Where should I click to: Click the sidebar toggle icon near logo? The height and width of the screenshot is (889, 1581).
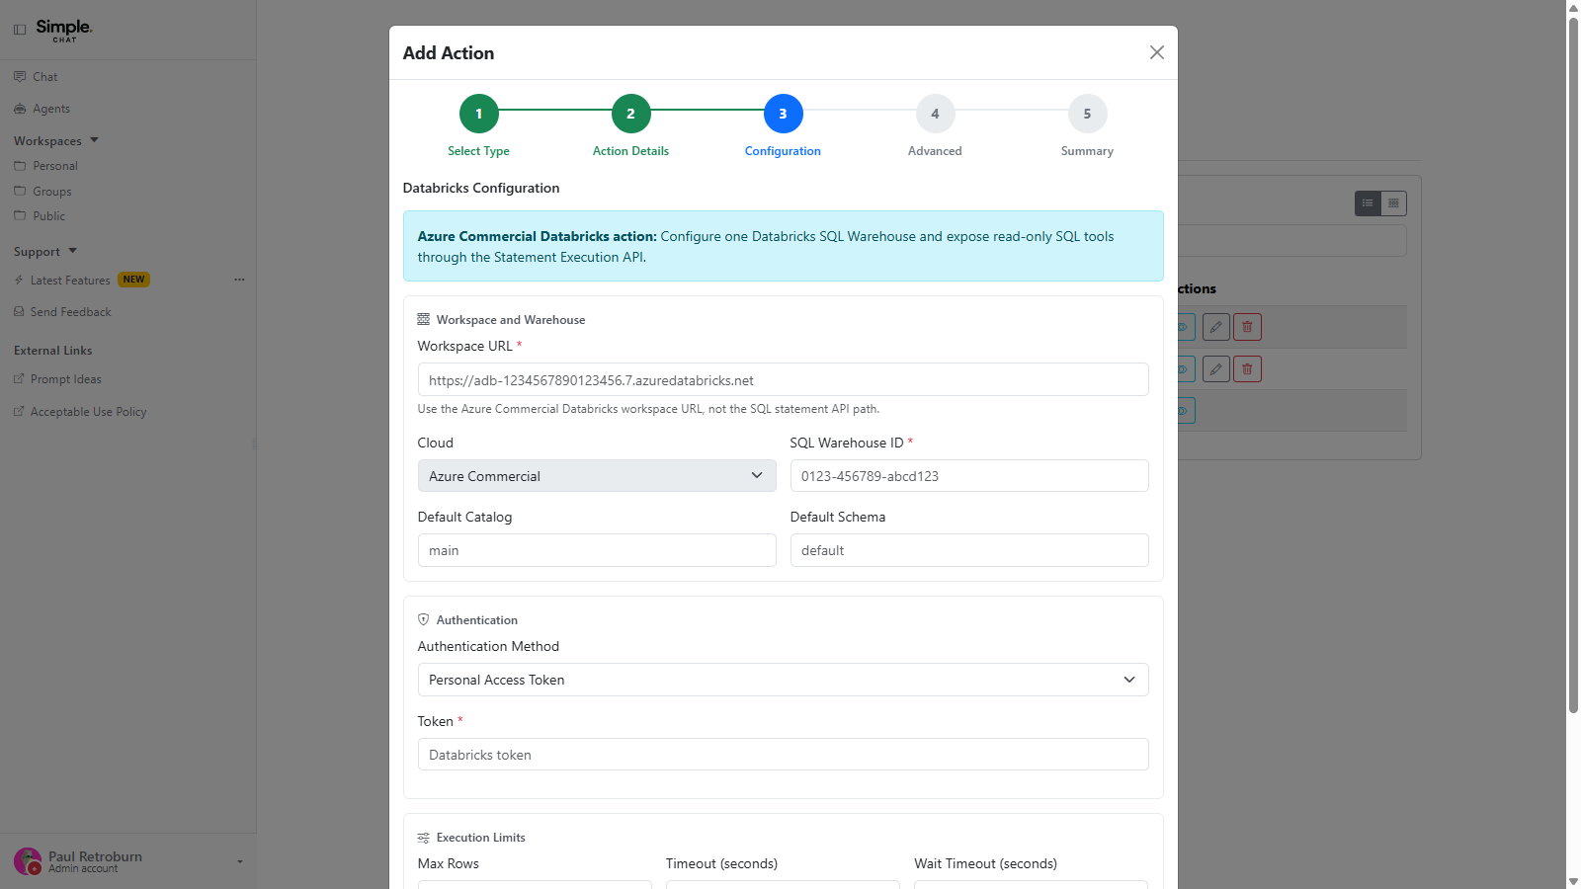20,30
